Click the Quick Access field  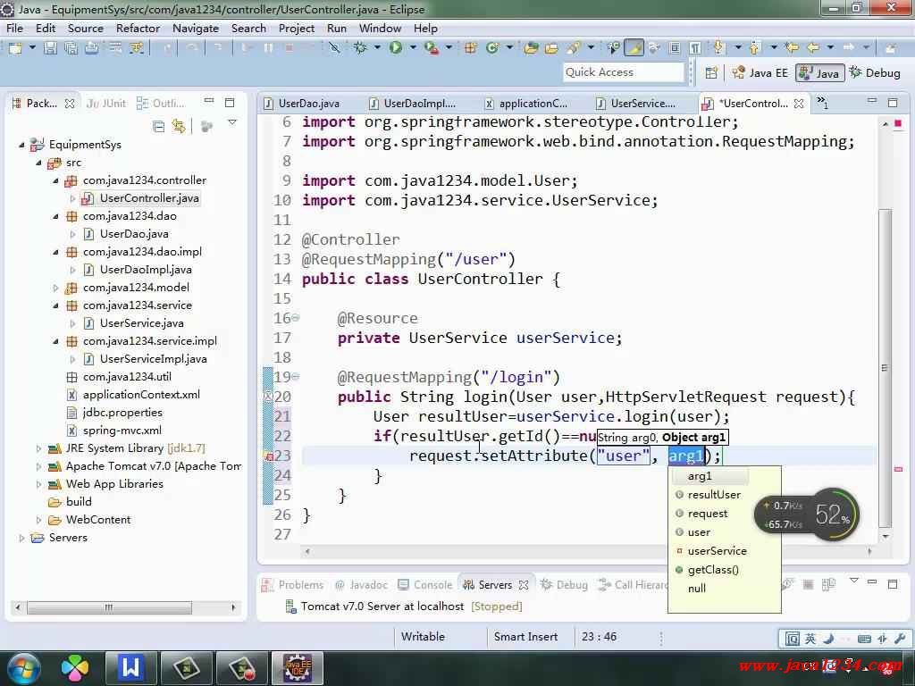click(623, 72)
